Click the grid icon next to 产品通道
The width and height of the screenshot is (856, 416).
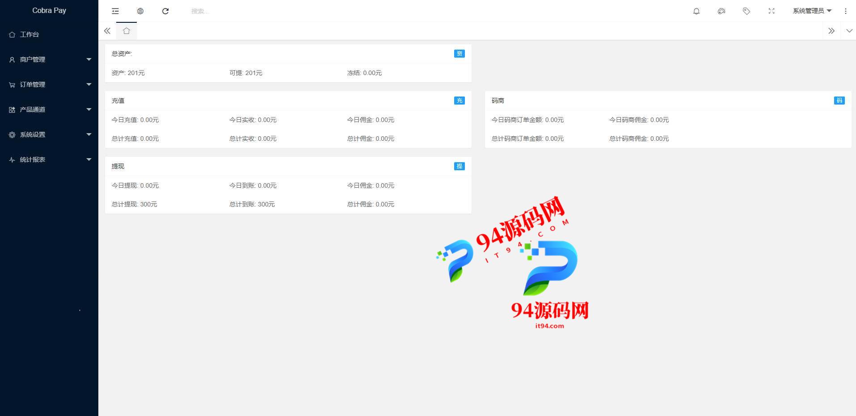[12, 109]
